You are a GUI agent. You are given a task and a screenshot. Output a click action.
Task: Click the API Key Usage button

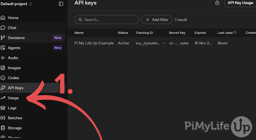[x=240, y=3]
